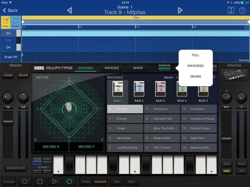Select preset 3 Reswacker
Screen dimensions: 250x187
pyautogui.click(x=125, y=138)
